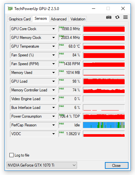Expand the GPU Load dropdown
Image resolution: width=135 pixels, height=175 pixels.
(x=33, y=81)
